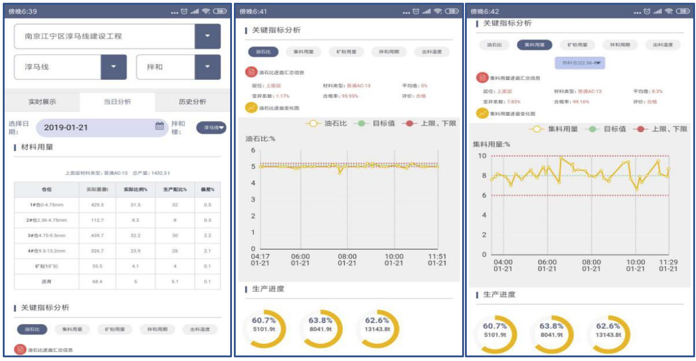The height and width of the screenshot is (361, 696).
Task: Click the yellow 集料用量逐盘变化图 chart icon
Action: (482, 113)
